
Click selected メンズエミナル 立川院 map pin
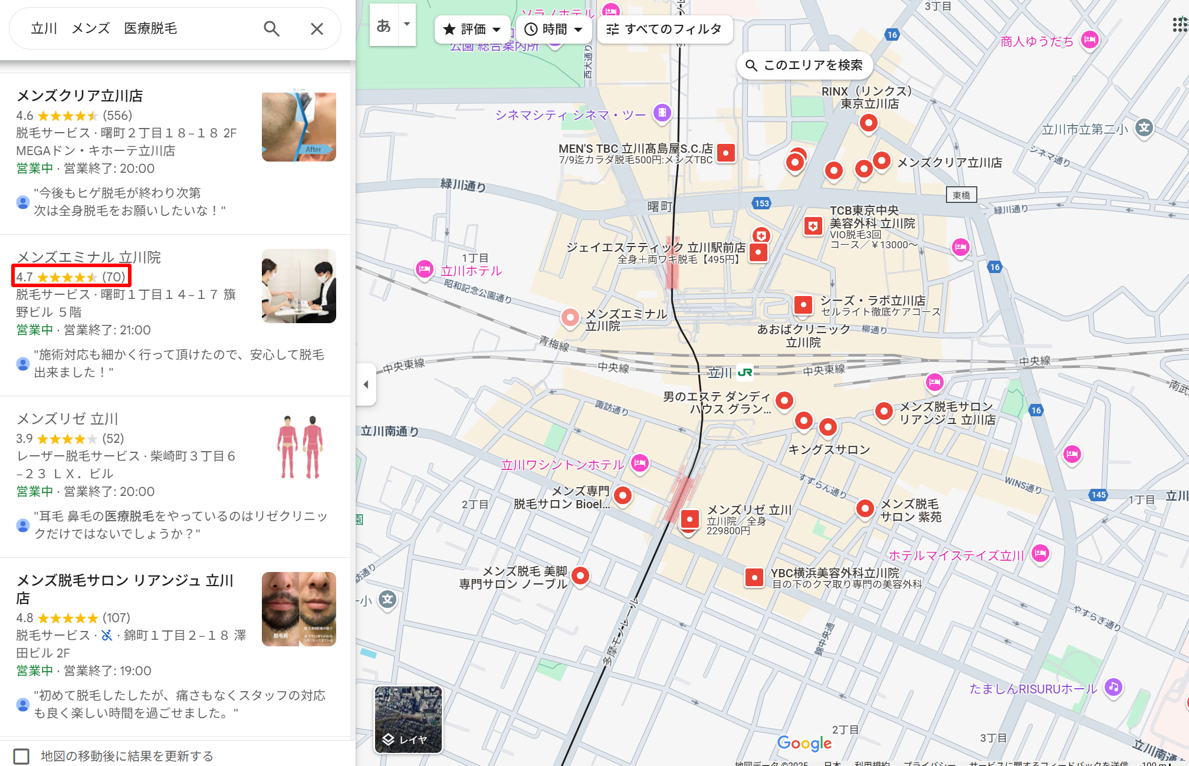[570, 317]
